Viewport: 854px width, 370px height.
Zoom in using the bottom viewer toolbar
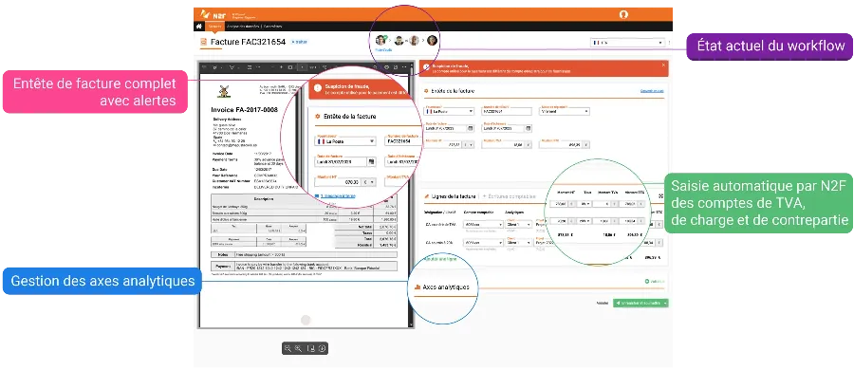click(299, 348)
